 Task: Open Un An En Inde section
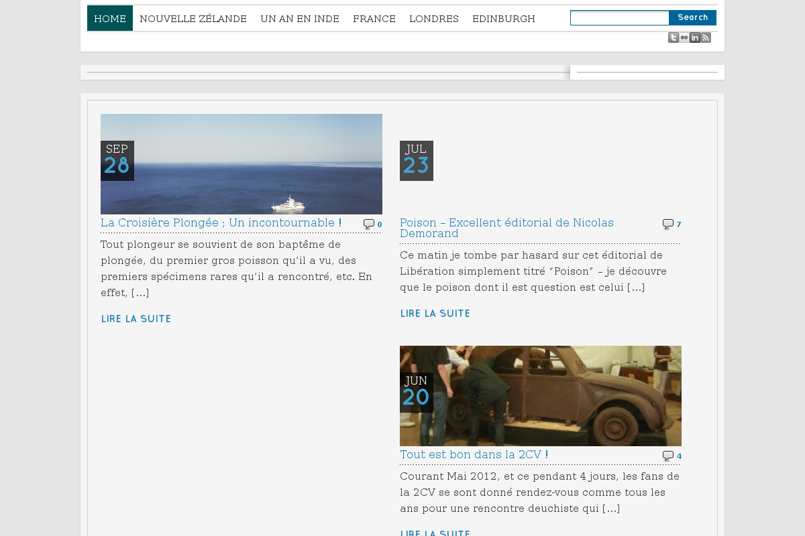(300, 19)
